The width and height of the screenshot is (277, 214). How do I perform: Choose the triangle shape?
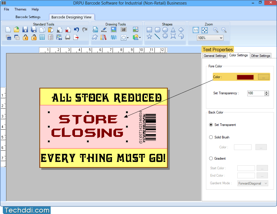point(173,30)
